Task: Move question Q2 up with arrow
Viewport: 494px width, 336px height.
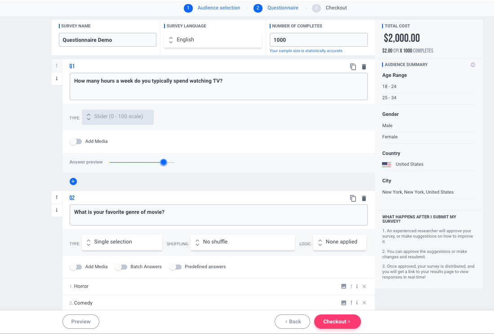Action: click(57, 197)
